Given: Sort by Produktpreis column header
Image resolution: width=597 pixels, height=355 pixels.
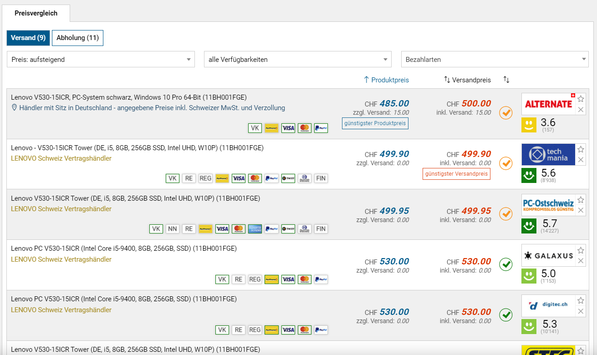Looking at the screenshot, I should coord(386,80).
